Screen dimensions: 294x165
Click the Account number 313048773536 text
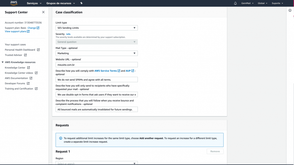[x=23, y=22]
